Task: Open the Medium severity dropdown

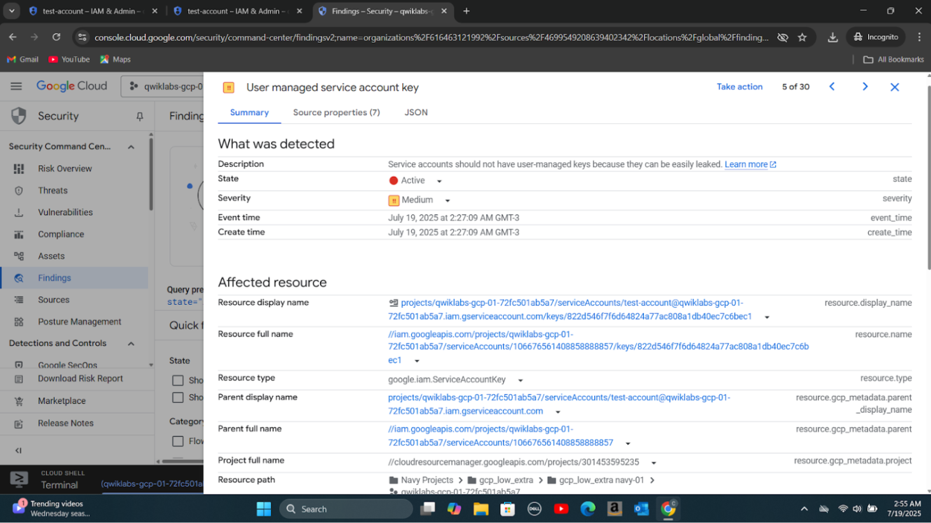Action: (447, 200)
